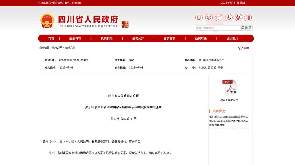This screenshot has height=165, width=295.
Task: Open the 首页 navigation tab
Action: pyautogui.click(x=51, y=38)
